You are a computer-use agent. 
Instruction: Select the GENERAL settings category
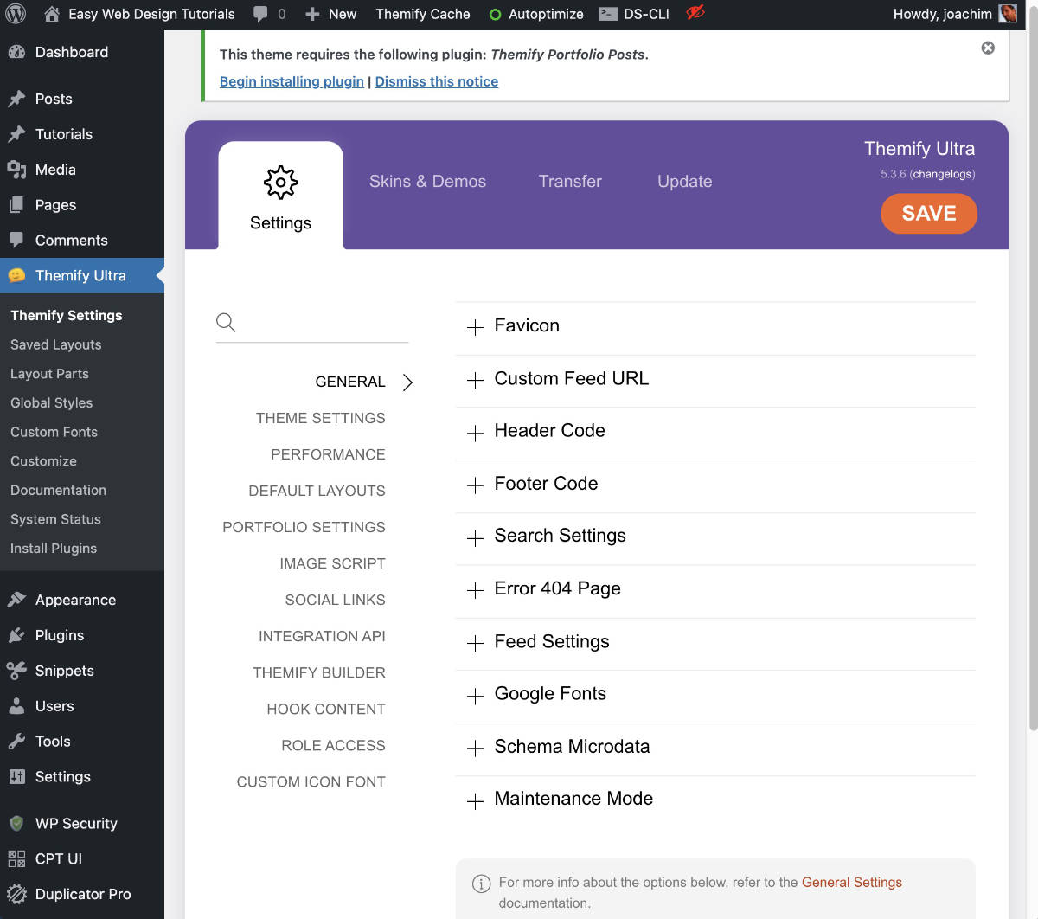point(350,382)
